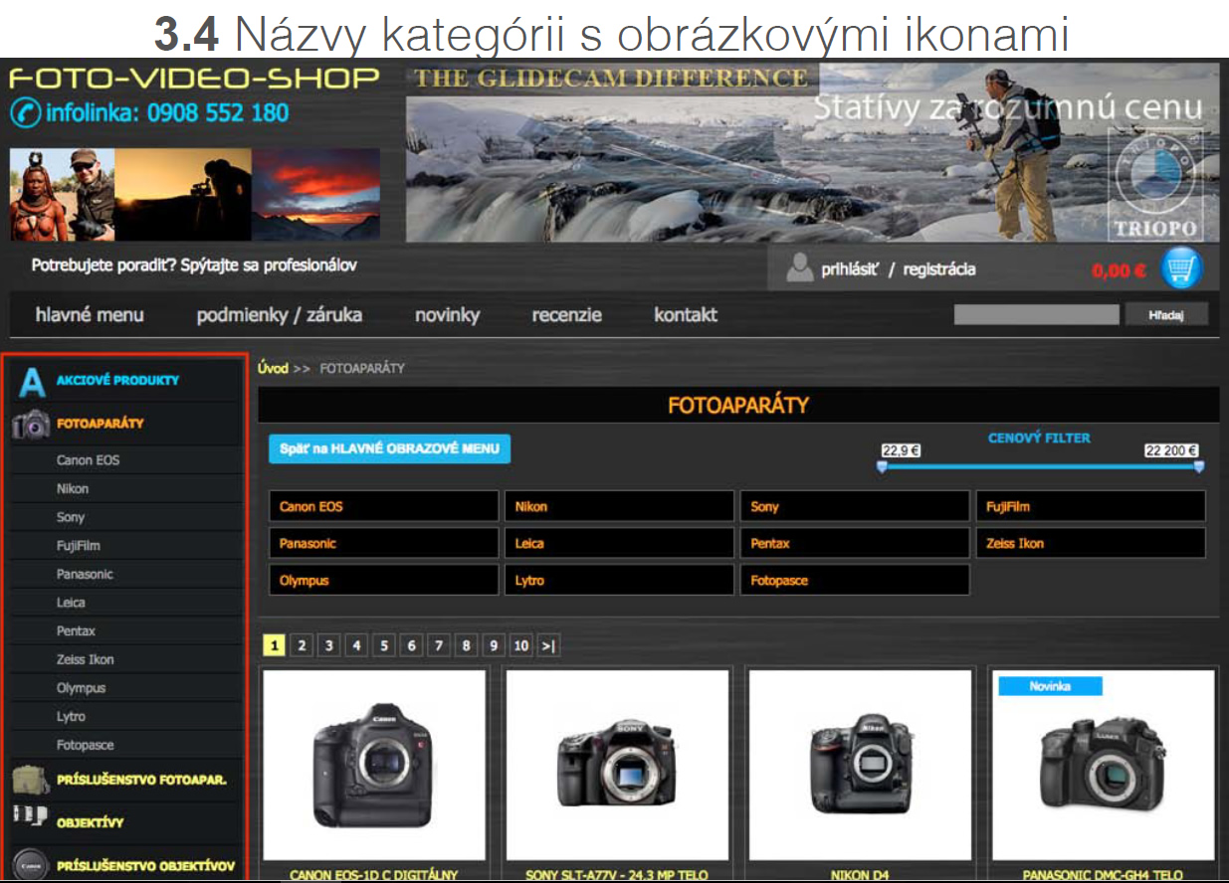Viewport: 1229px width, 883px height.
Task: Click the Hľadaj search button
Action: [x=1165, y=315]
